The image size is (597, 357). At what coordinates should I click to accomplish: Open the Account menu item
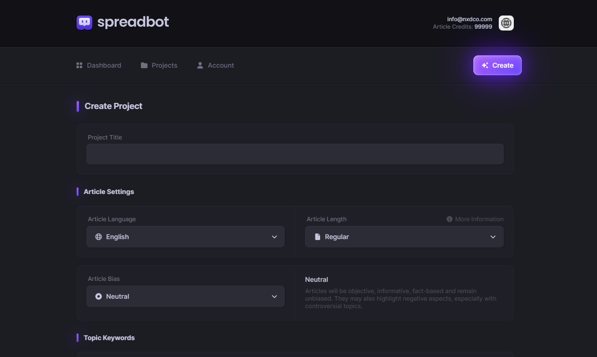point(220,65)
